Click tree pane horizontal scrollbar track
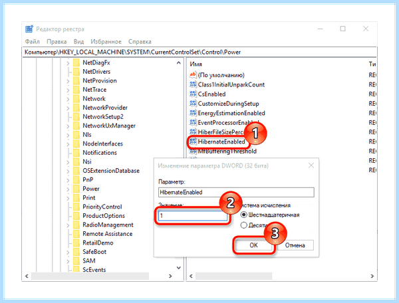Screen dimensions: 399x303 (x=90, y=276)
